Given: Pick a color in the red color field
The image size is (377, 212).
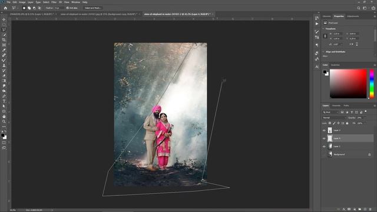Looking at the screenshot, I should (x=348, y=84).
